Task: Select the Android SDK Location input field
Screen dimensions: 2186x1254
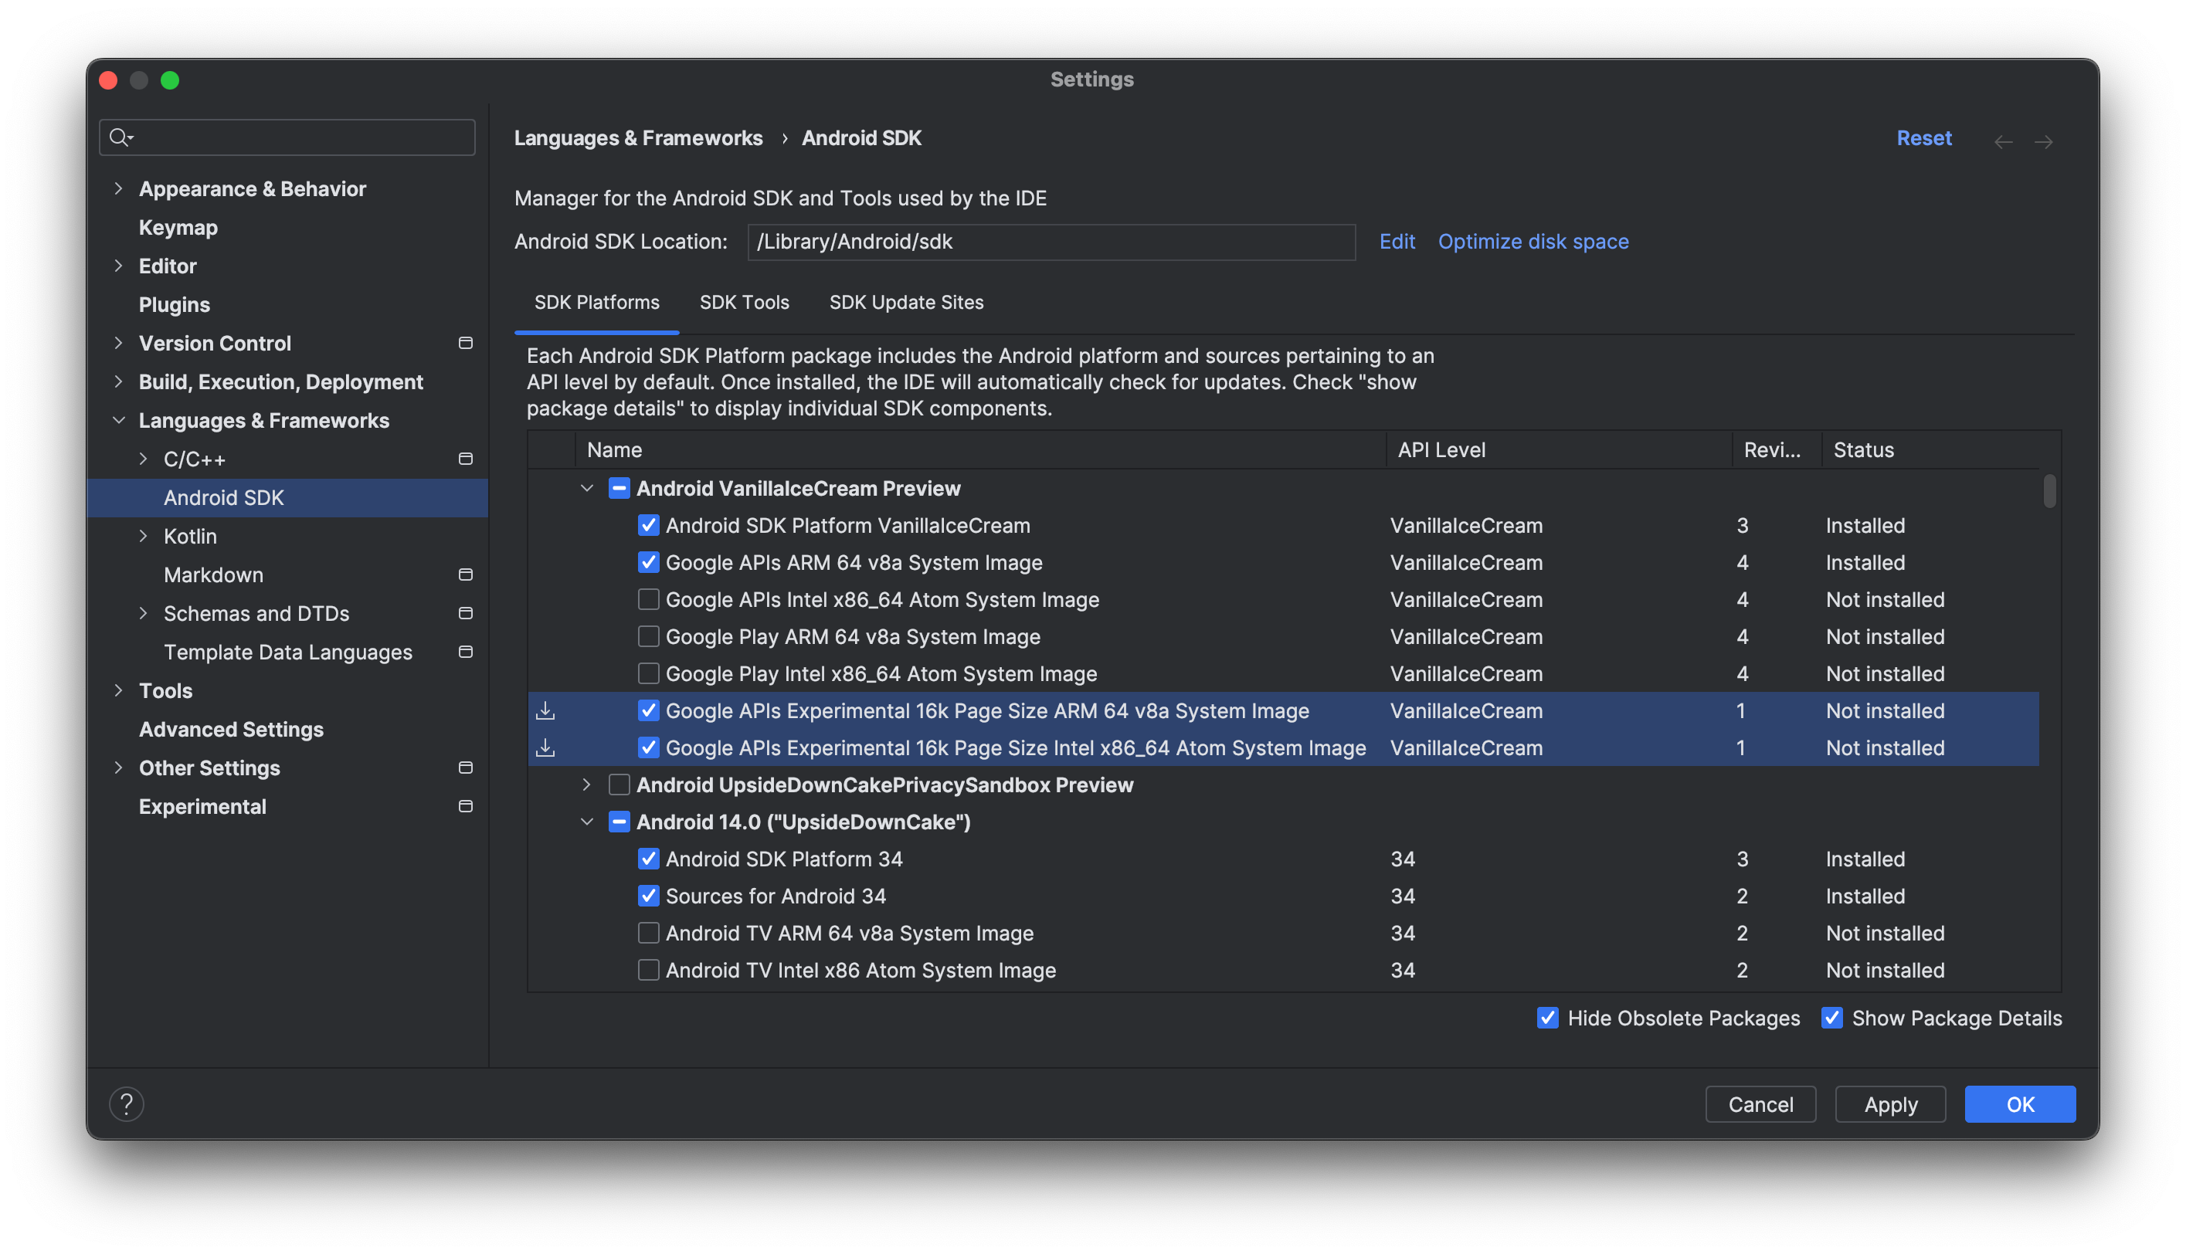Action: coord(1051,240)
